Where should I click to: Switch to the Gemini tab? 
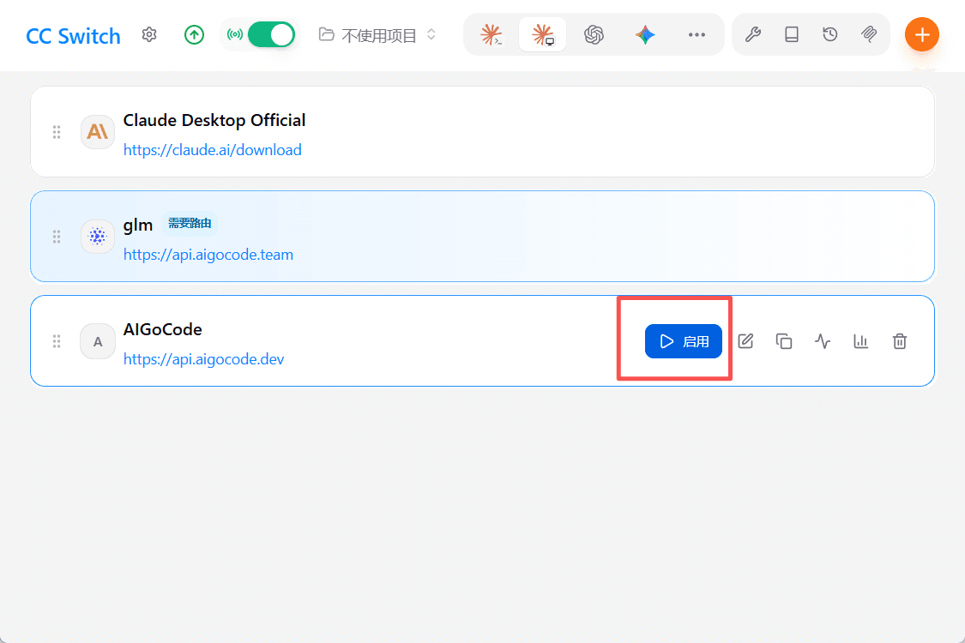pyautogui.click(x=645, y=35)
